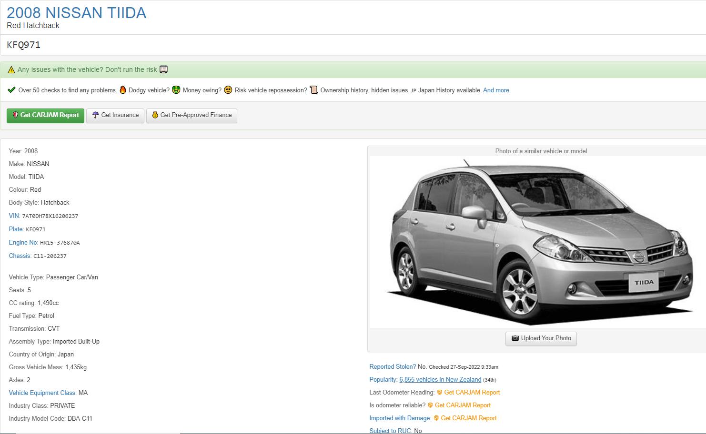Click the engine number HR15-376870A
The image size is (706, 434).
point(60,243)
